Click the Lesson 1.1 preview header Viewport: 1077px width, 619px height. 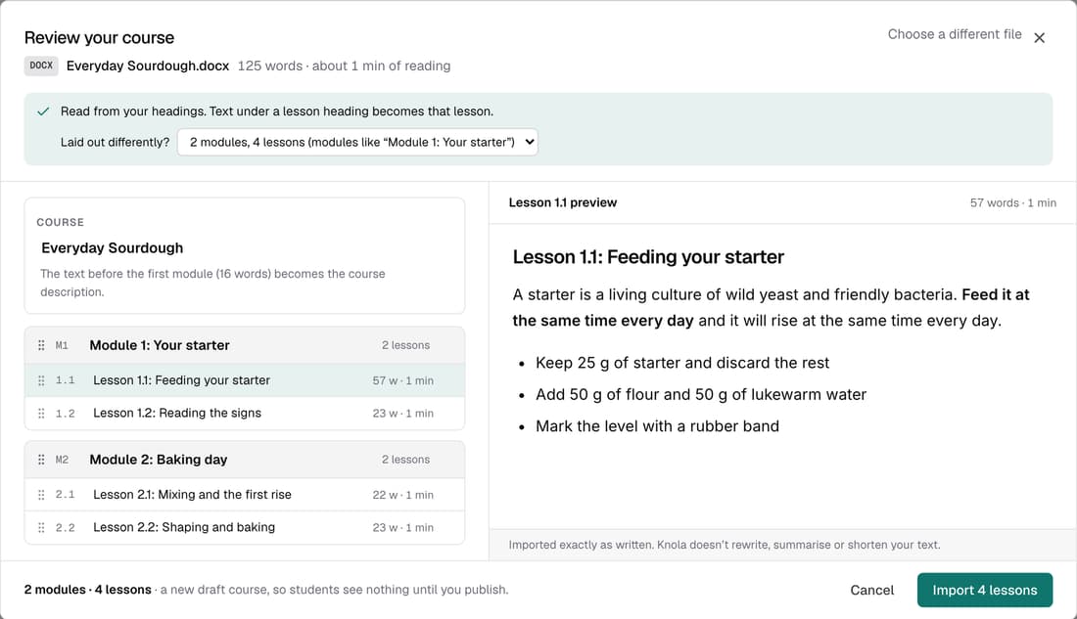[563, 202]
